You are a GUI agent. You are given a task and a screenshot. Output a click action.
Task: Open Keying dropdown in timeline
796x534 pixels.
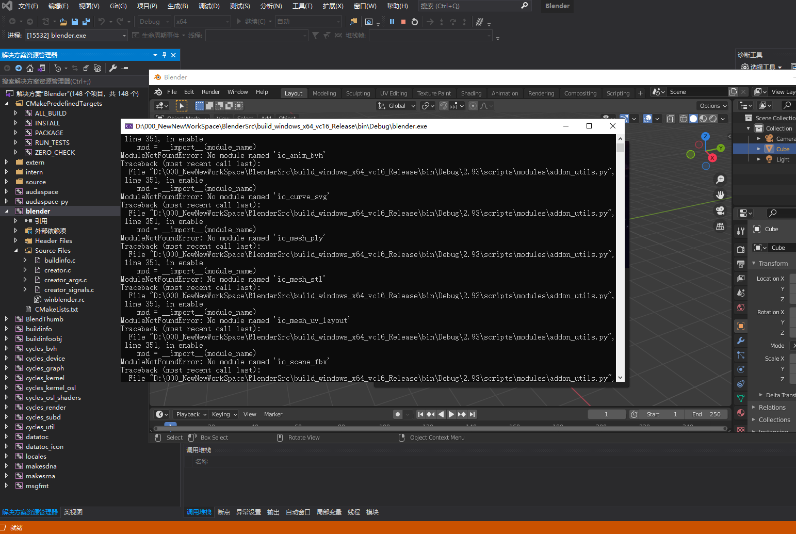[224, 414]
